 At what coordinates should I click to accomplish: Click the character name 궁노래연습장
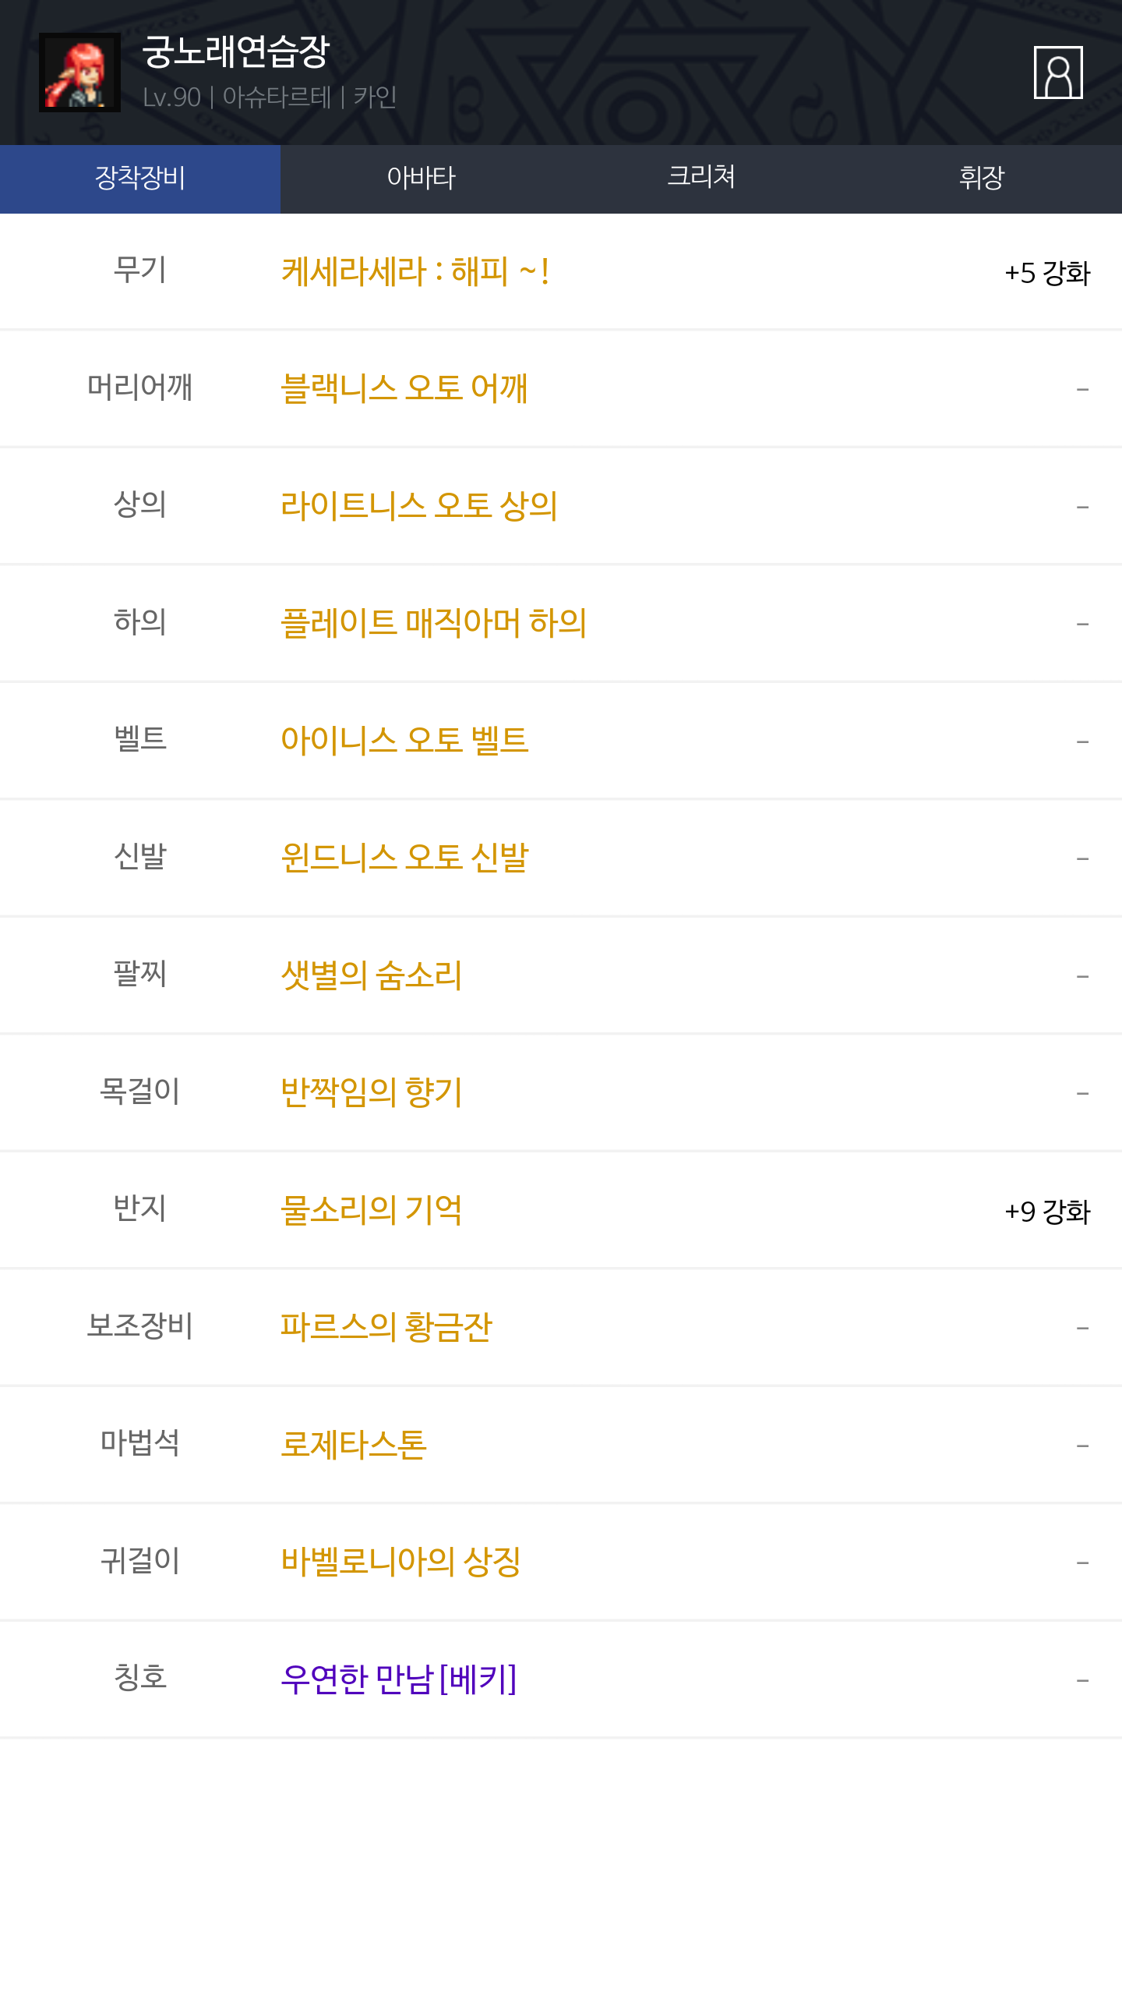[x=235, y=52]
